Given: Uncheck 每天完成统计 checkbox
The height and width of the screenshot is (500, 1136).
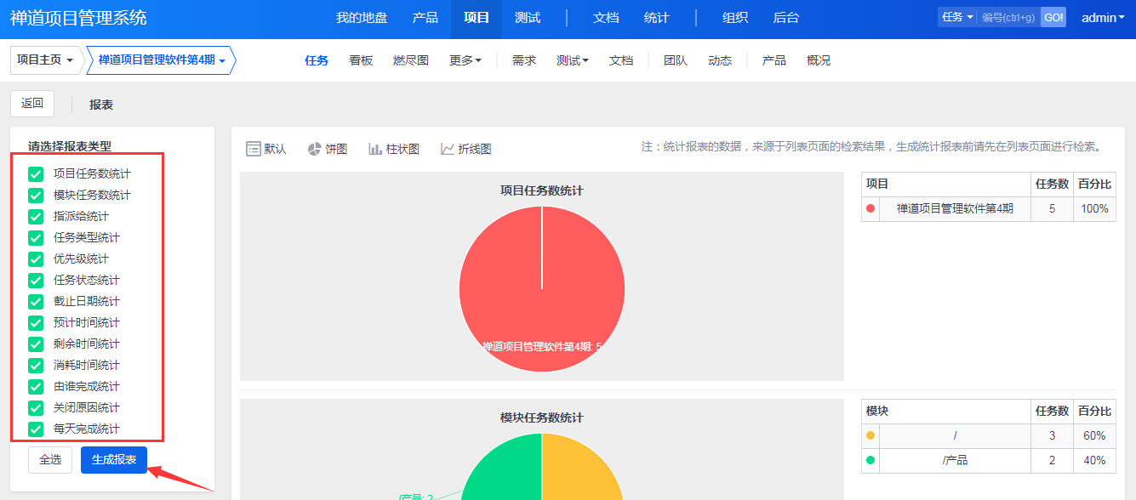Looking at the screenshot, I should [36, 429].
